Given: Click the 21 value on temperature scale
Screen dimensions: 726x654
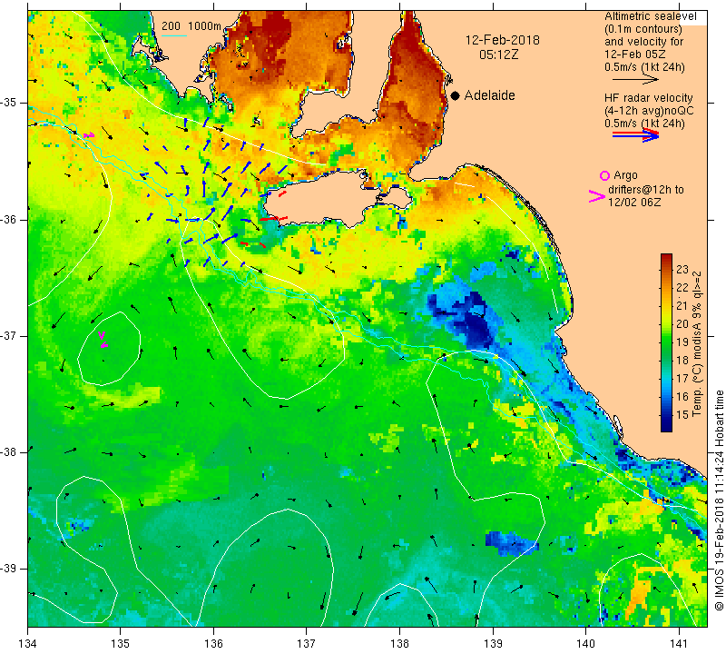Looking at the screenshot, I should tap(682, 306).
